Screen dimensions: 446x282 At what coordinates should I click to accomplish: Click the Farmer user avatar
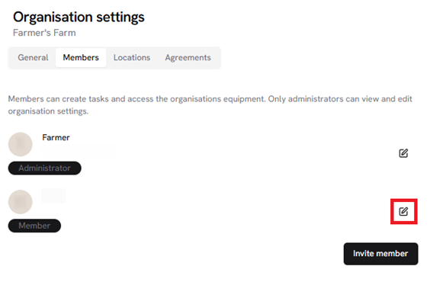point(20,144)
